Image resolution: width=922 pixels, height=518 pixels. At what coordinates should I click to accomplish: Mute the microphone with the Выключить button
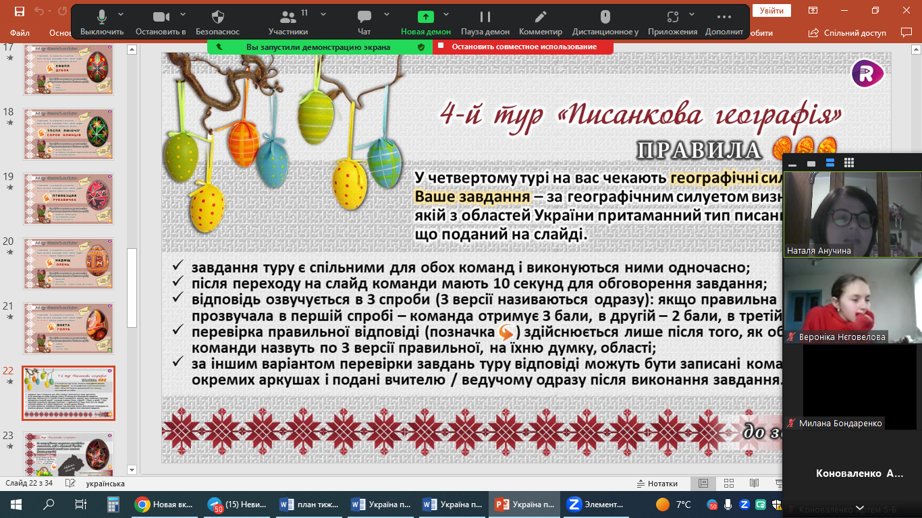coord(102,22)
